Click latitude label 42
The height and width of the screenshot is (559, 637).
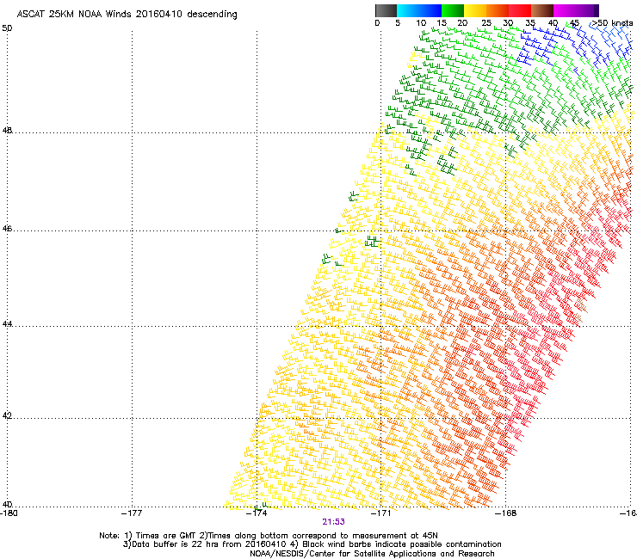tap(7, 416)
